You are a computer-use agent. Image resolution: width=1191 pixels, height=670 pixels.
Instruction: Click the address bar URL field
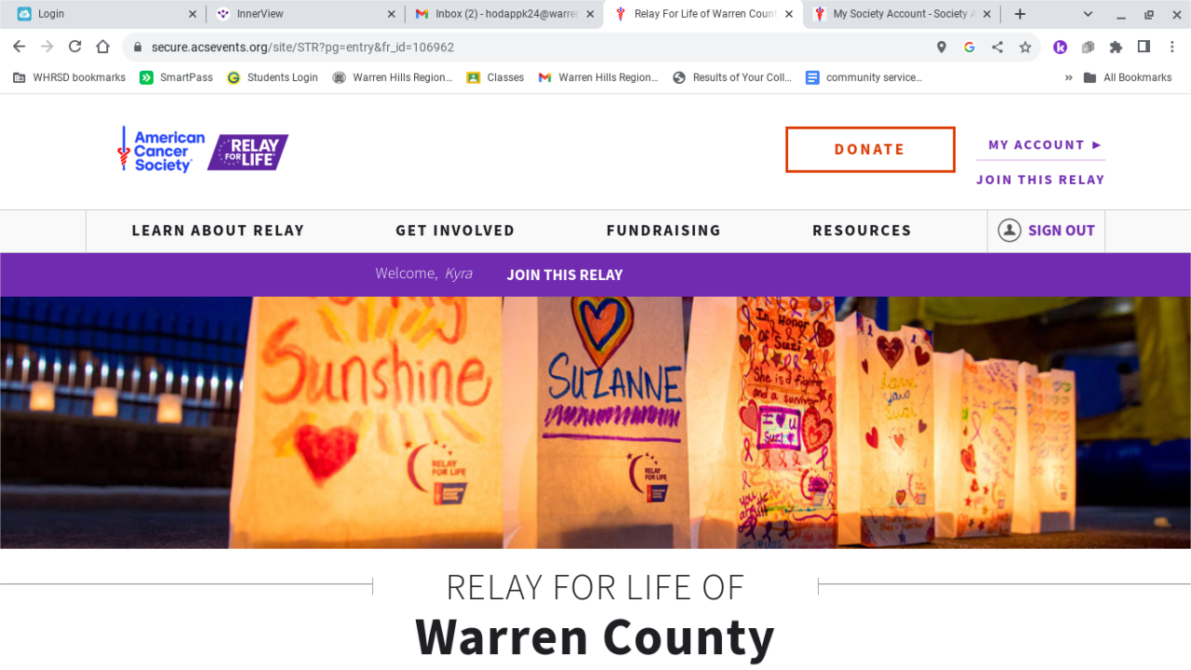(x=530, y=47)
